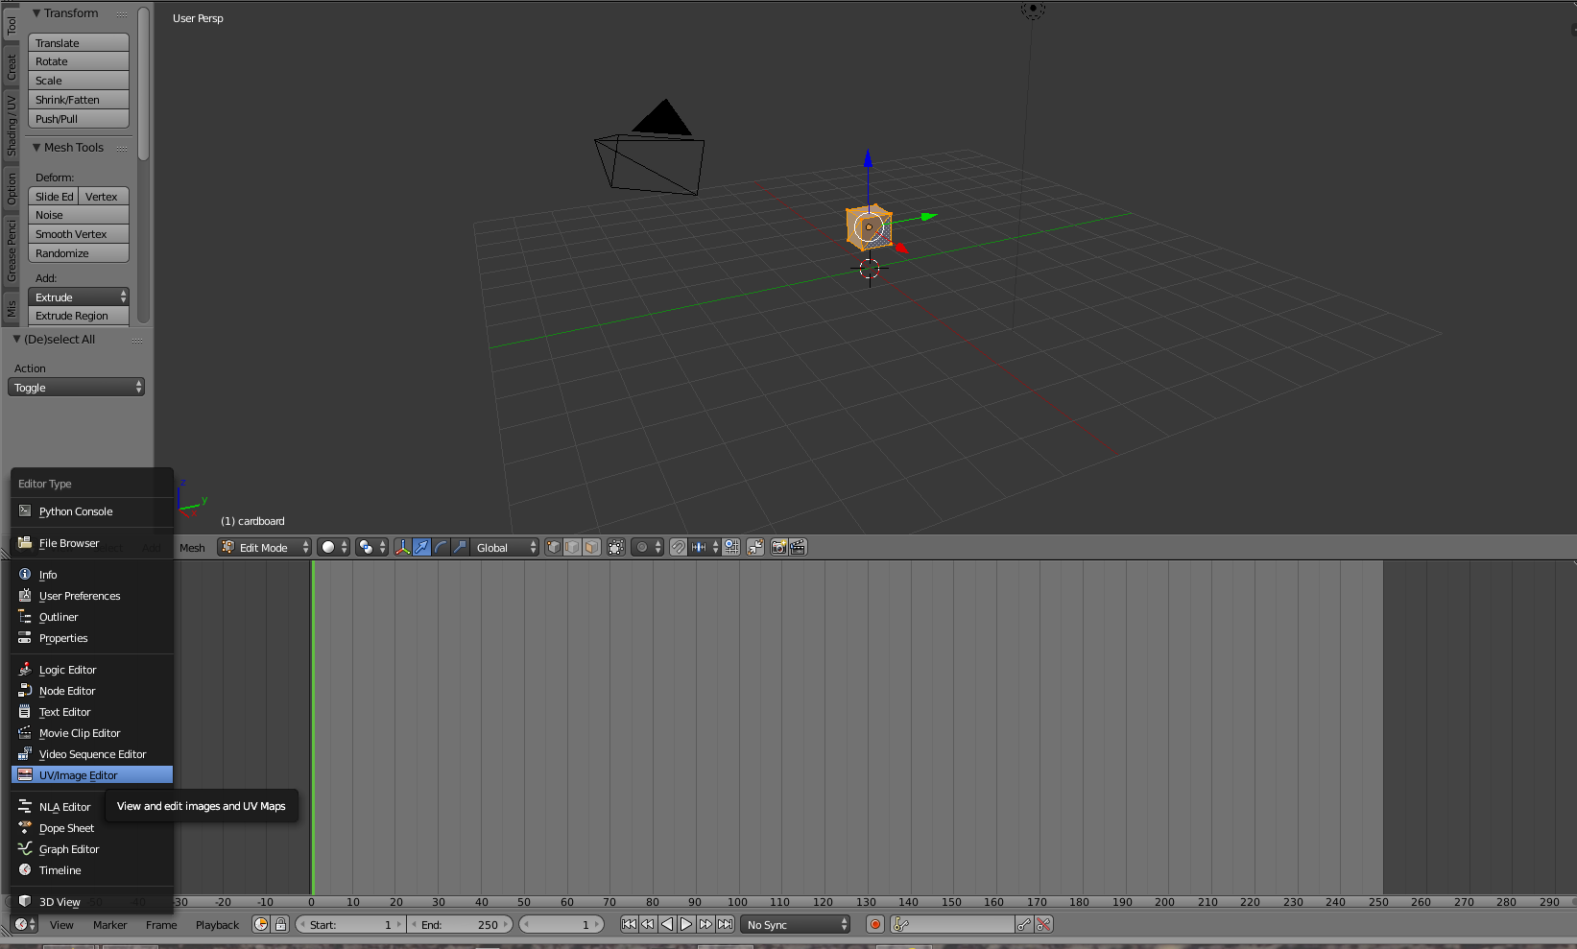The width and height of the screenshot is (1577, 949).
Task: Render OpenGL image camera icon
Action: (779, 547)
